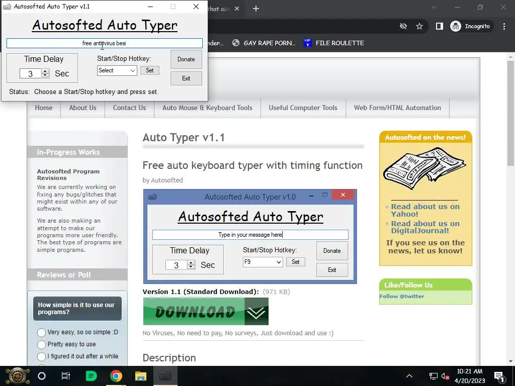Screen dimensions: 515x386
Task: Click the newspaper image in news box
Action: coord(425,168)
